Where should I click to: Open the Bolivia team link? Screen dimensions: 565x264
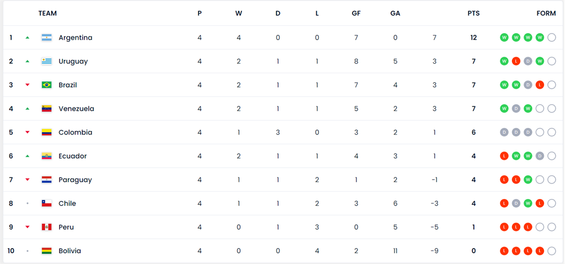pyautogui.click(x=70, y=251)
